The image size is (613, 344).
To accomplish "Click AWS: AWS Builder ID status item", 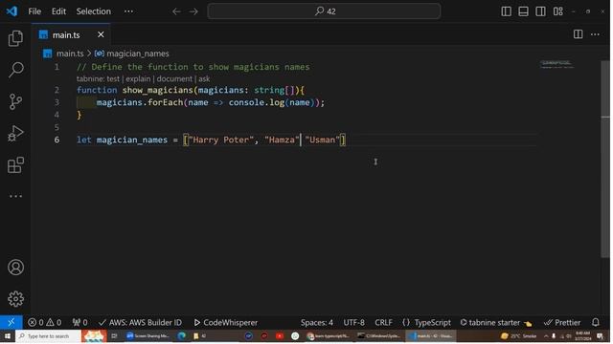I will tap(141, 323).
